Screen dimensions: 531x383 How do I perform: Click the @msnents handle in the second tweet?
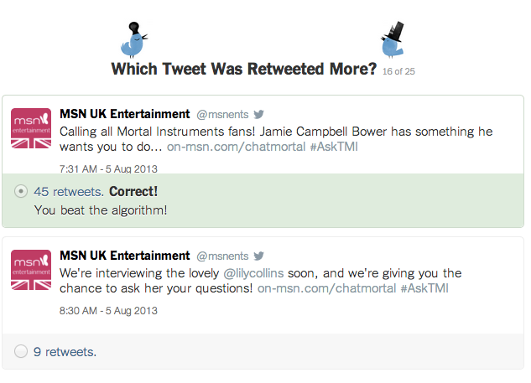point(222,256)
